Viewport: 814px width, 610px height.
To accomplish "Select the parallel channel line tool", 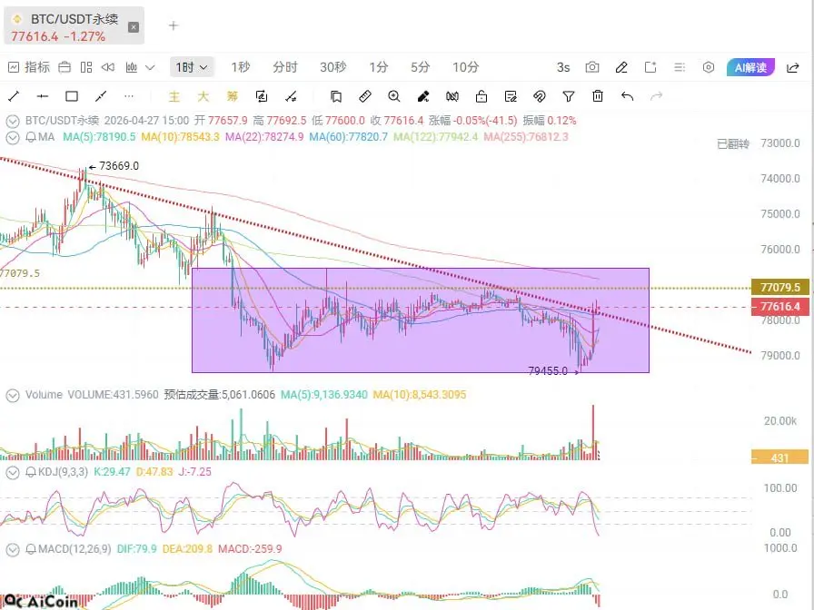I will pos(101,96).
